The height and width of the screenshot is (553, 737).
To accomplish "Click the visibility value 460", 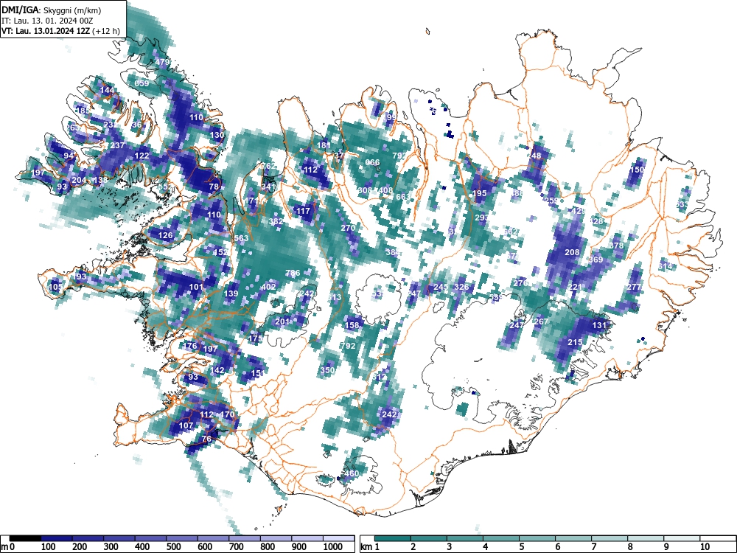I will point(352,473).
